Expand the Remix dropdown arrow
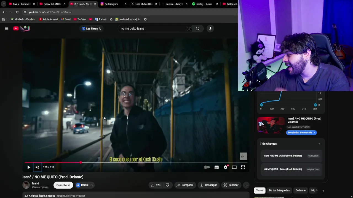The width and height of the screenshot is (353, 198). pyautogui.click(x=92, y=185)
